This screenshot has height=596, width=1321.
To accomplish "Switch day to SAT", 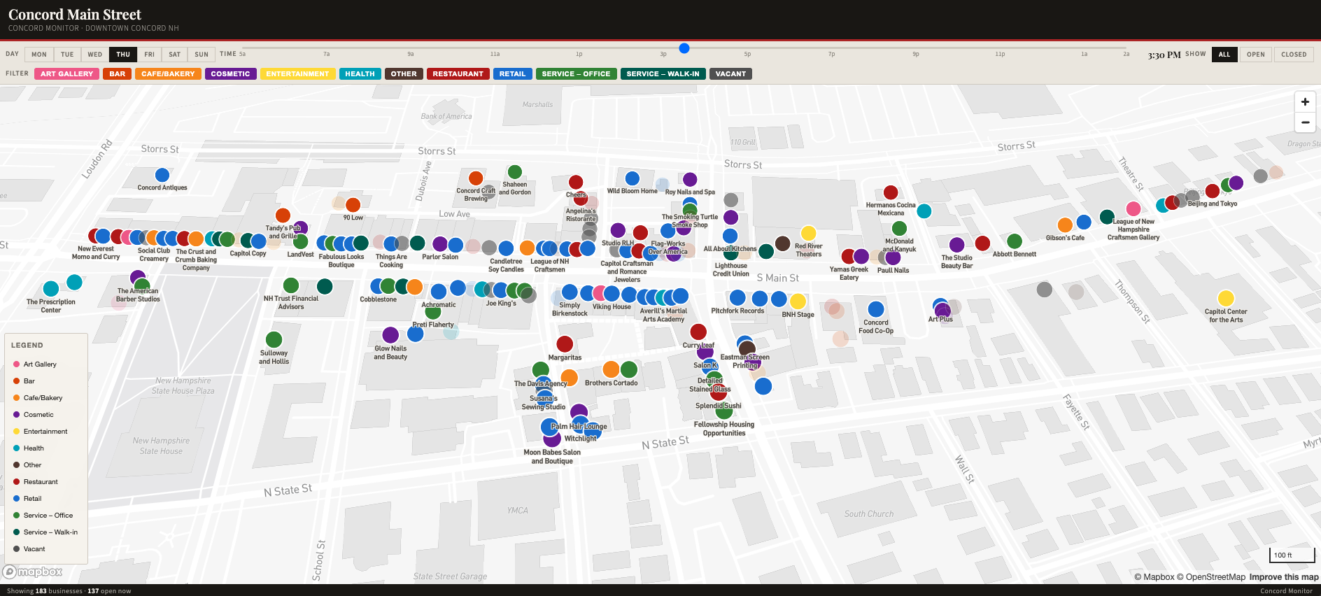I will [175, 55].
